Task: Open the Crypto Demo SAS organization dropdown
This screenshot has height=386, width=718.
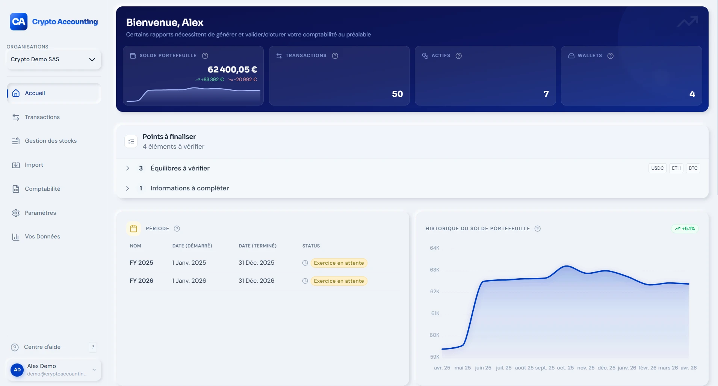Action: click(54, 59)
